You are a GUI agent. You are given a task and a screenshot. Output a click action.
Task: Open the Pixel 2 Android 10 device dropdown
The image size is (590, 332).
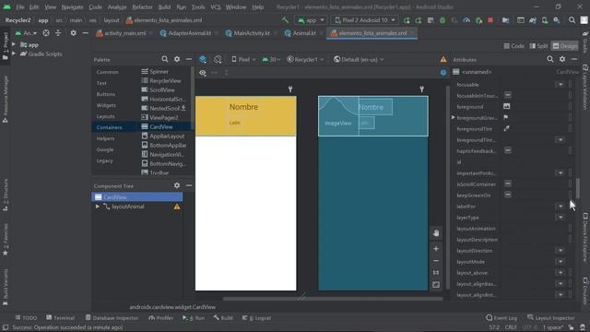pyautogui.click(x=365, y=20)
